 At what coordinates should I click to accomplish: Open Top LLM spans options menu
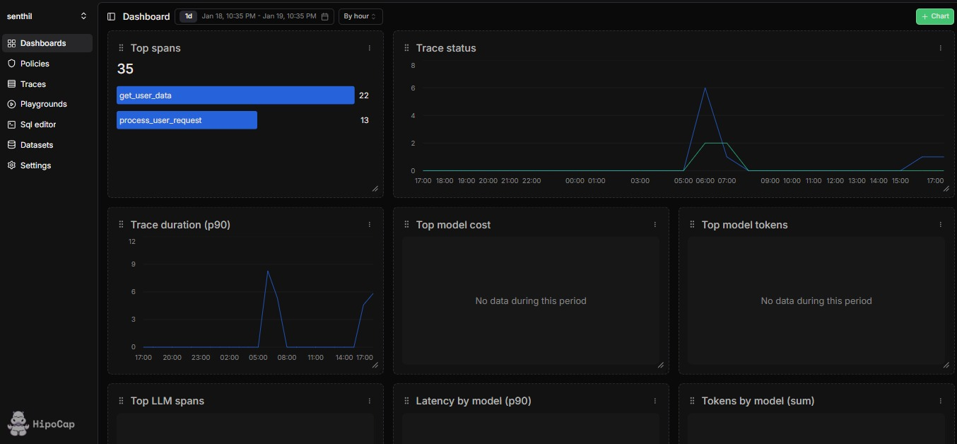pos(370,401)
